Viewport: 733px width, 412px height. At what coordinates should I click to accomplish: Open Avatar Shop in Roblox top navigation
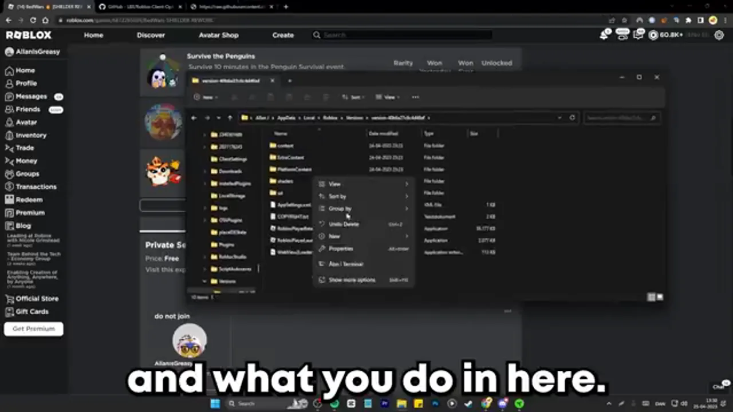218,35
